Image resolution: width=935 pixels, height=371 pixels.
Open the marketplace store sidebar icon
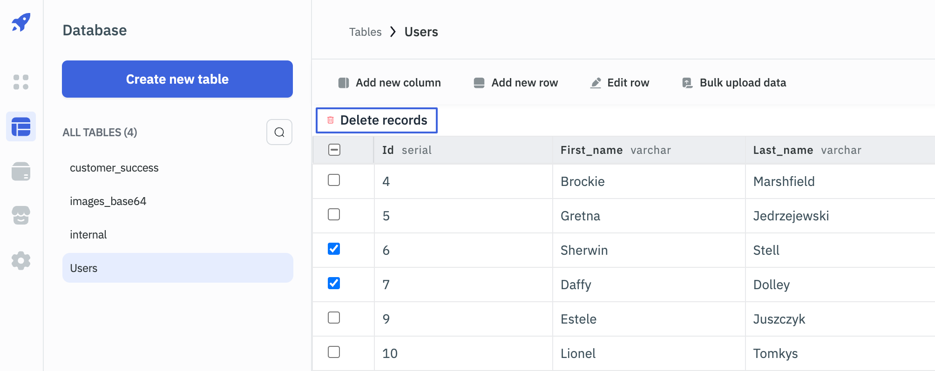click(x=21, y=215)
